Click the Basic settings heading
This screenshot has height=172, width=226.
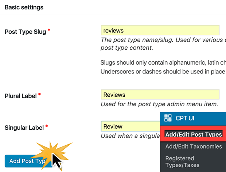pos(24,7)
